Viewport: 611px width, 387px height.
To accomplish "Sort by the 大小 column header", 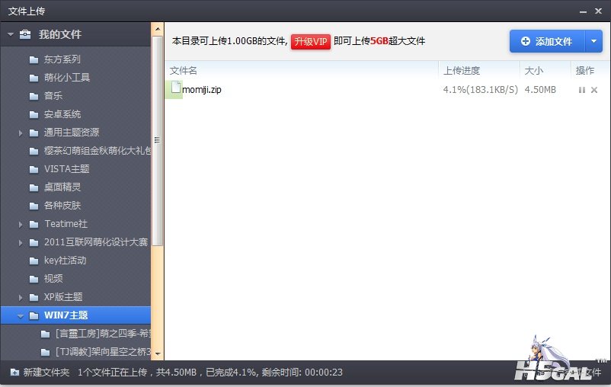I will 533,70.
